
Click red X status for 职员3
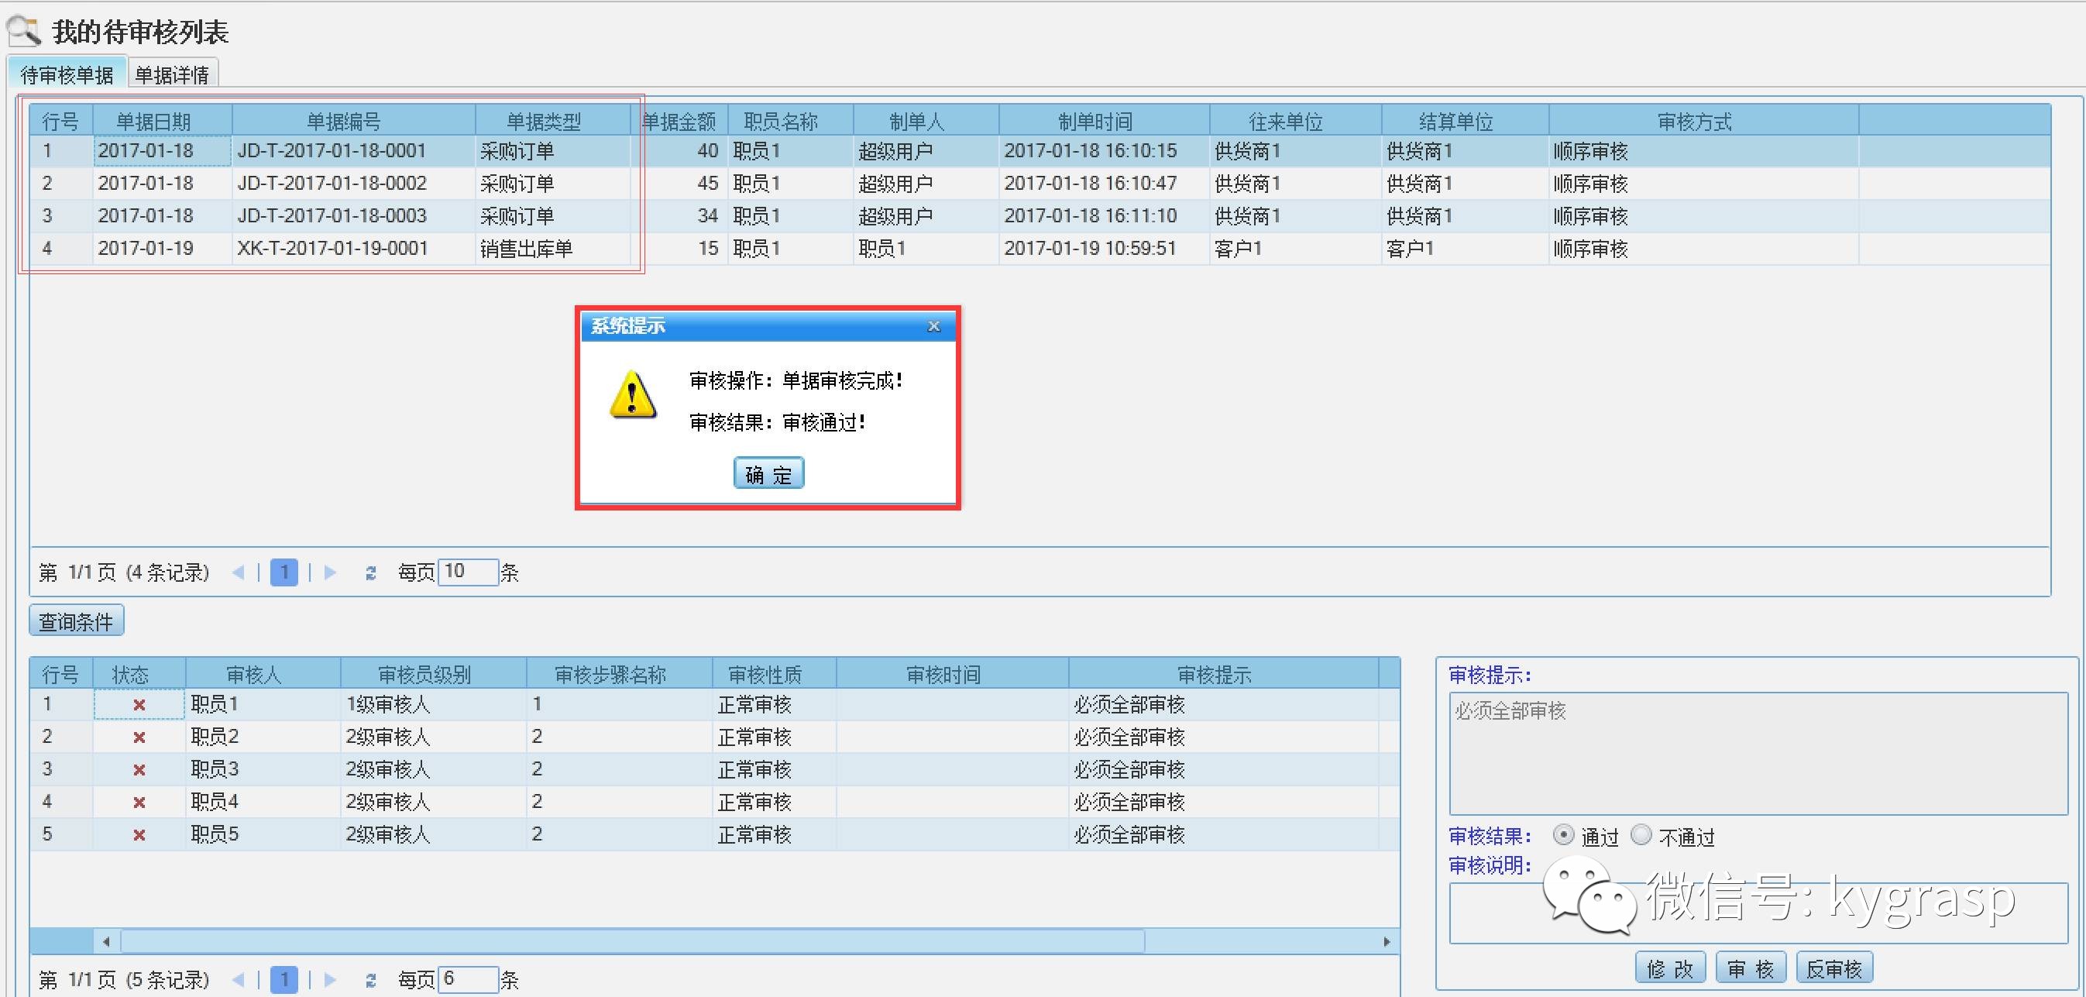(139, 769)
